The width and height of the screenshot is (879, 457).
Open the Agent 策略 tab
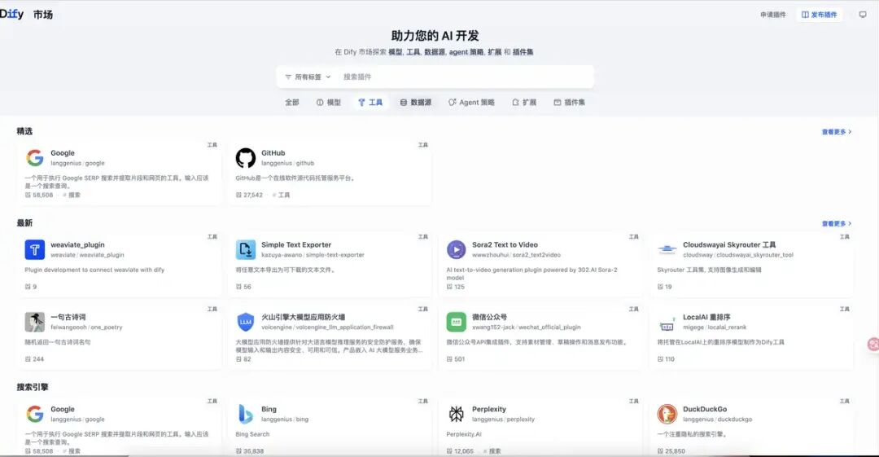pos(471,102)
